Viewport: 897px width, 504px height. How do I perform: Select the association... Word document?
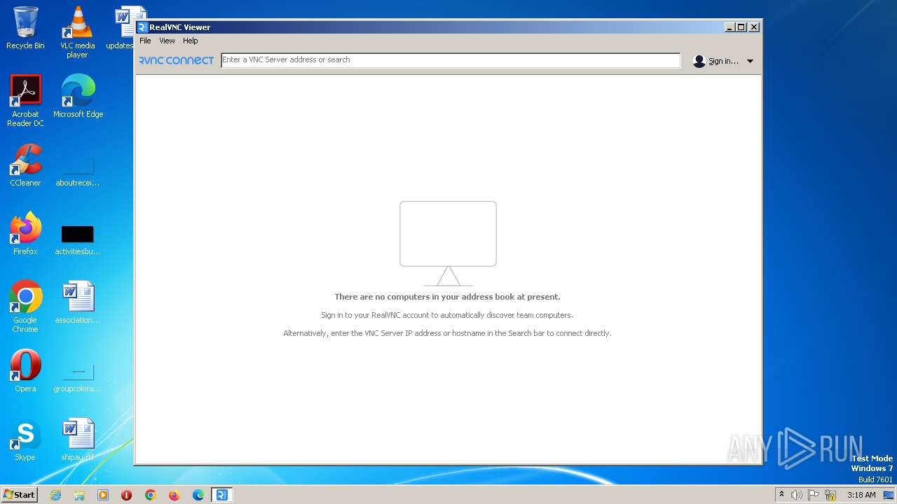pos(77,302)
